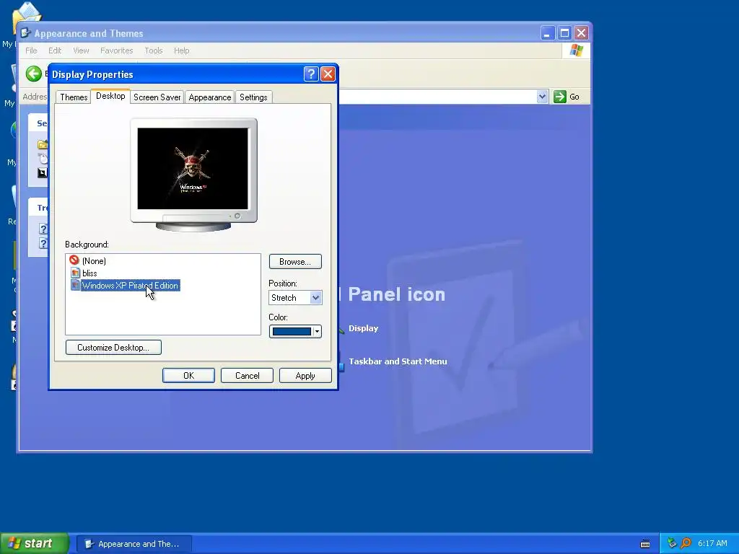Go to the Settings tab
Image resolution: width=739 pixels, height=554 pixels.
[x=253, y=97]
